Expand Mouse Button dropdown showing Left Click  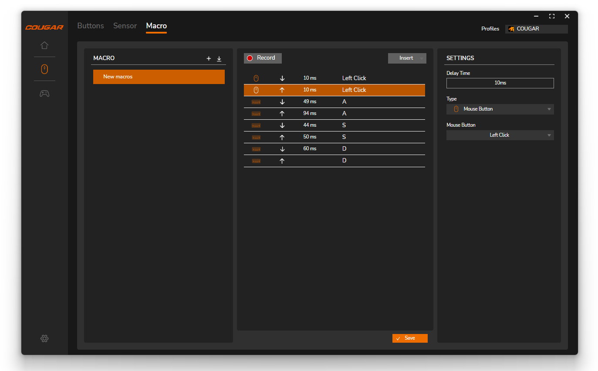pyautogui.click(x=500, y=135)
